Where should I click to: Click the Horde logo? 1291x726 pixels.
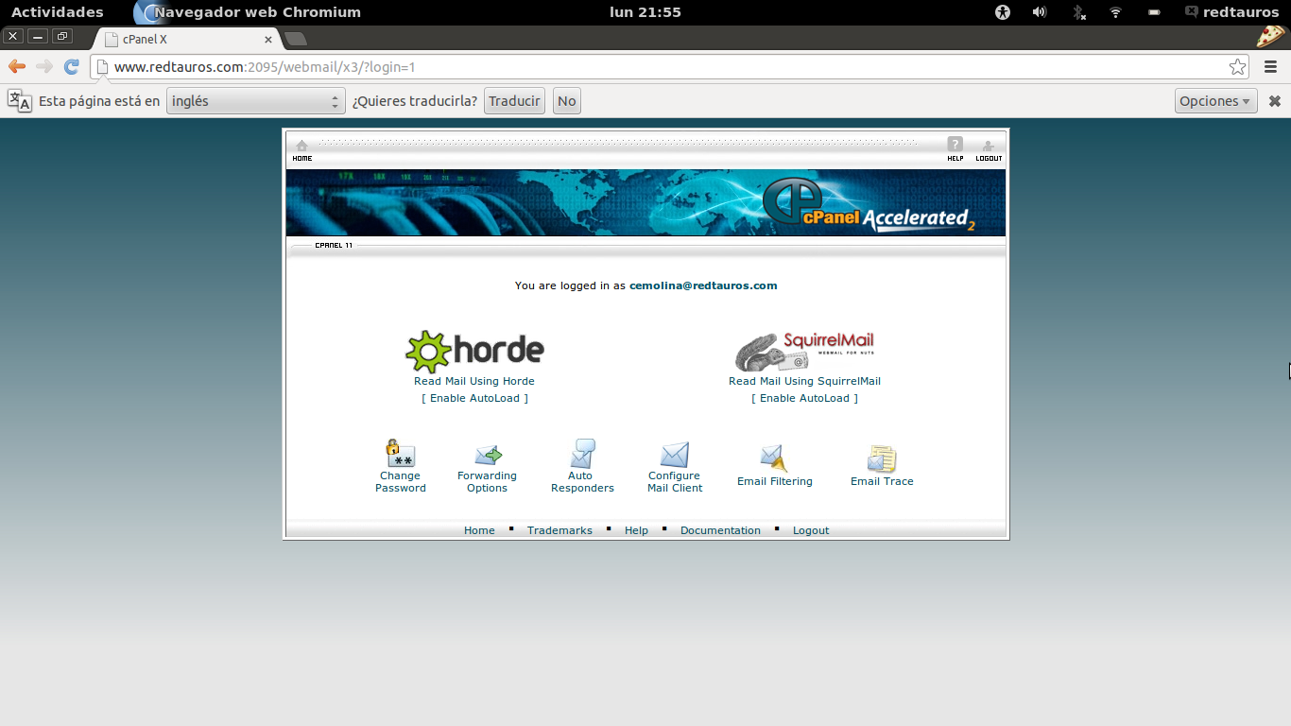click(x=474, y=351)
